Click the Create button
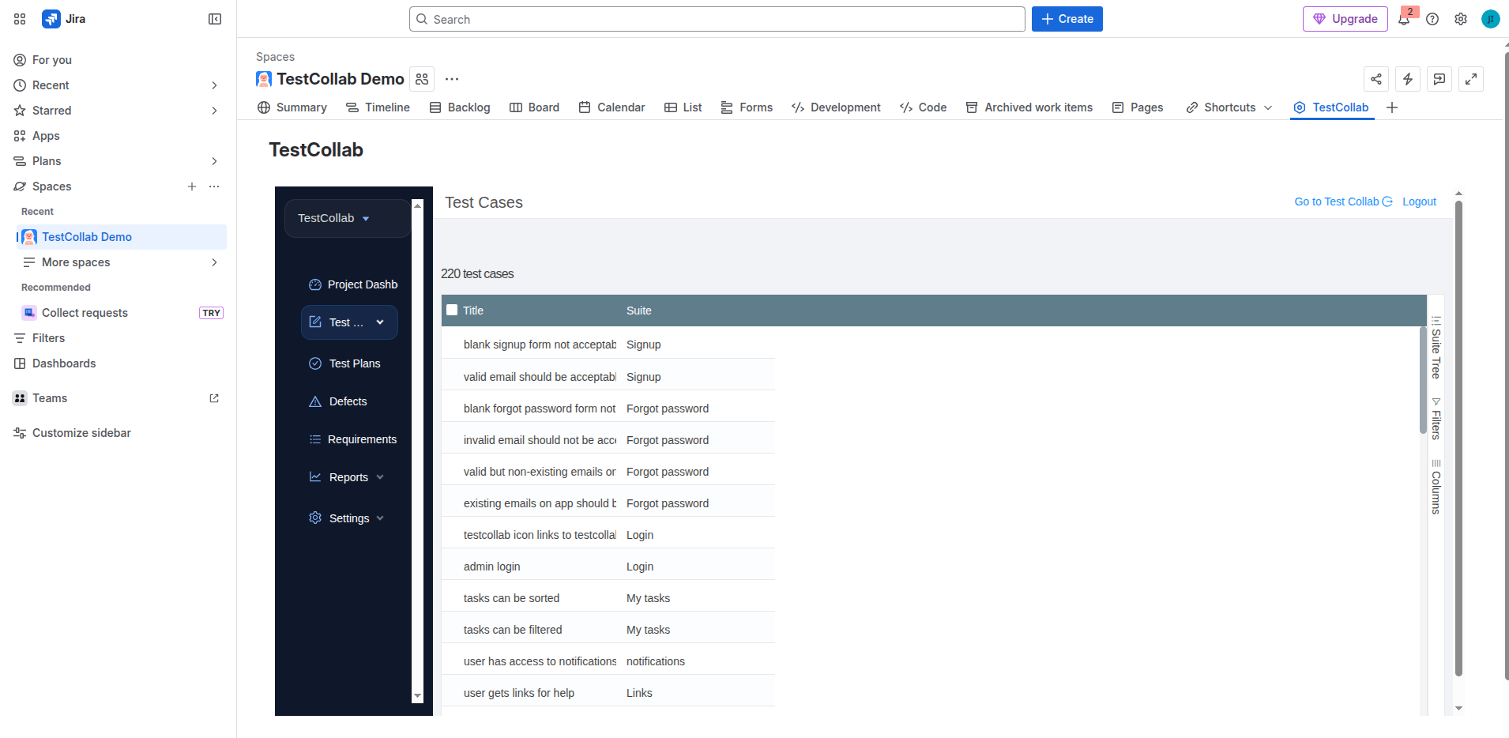This screenshot has width=1509, height=738. pos(1067,19)
